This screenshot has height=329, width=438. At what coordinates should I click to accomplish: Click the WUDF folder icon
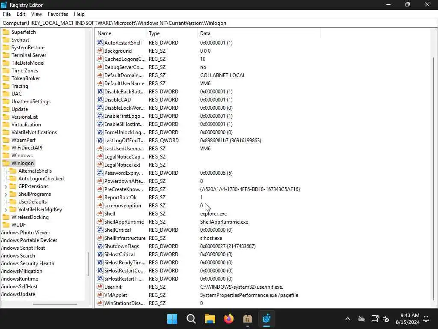coord(6,225)
